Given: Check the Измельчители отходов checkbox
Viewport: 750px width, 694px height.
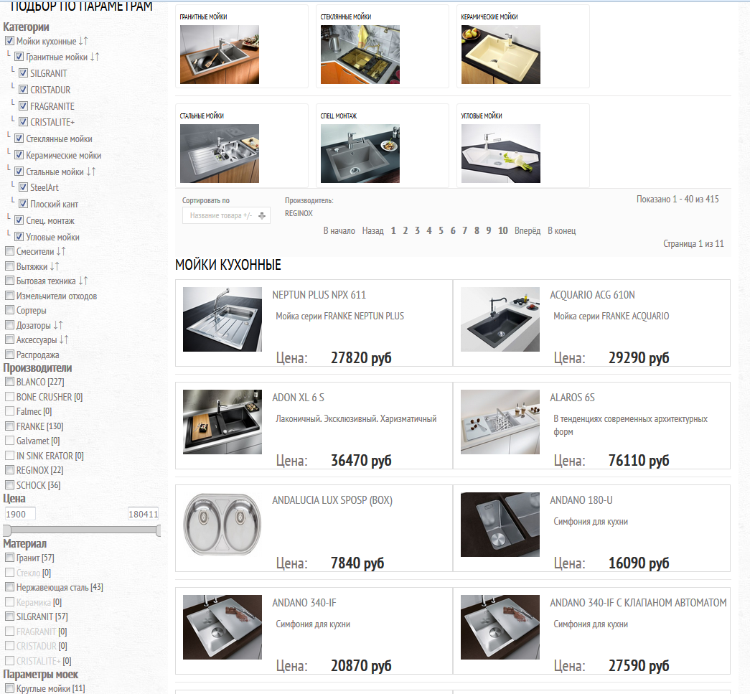Looking at the screenshot, I should pos(9,296).
